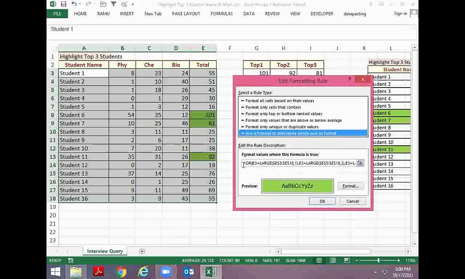Click the vertical scrollbar up arrow
This screenshot has width=465, height=279.
(x=414, y=48)
